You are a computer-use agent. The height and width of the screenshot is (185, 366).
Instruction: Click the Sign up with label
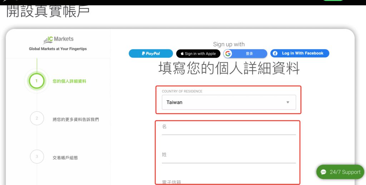229,44
